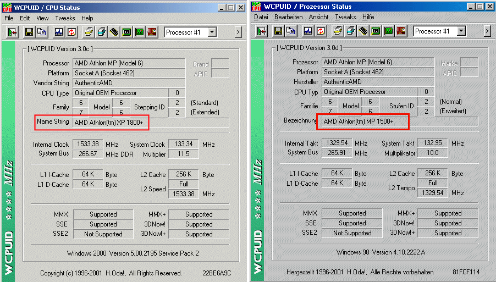Image resolution: width=496 pixels, height=282 pixels.
Task: Click the red motherboard icon in Prozessor Status window
Action: (x=401, y=31)
